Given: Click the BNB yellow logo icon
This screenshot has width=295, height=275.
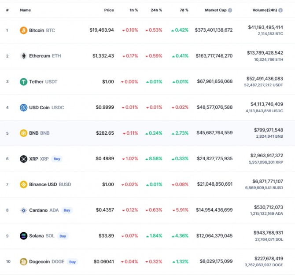Looking at the screenshot, I should pyautogui.click(x=23, y=133).
